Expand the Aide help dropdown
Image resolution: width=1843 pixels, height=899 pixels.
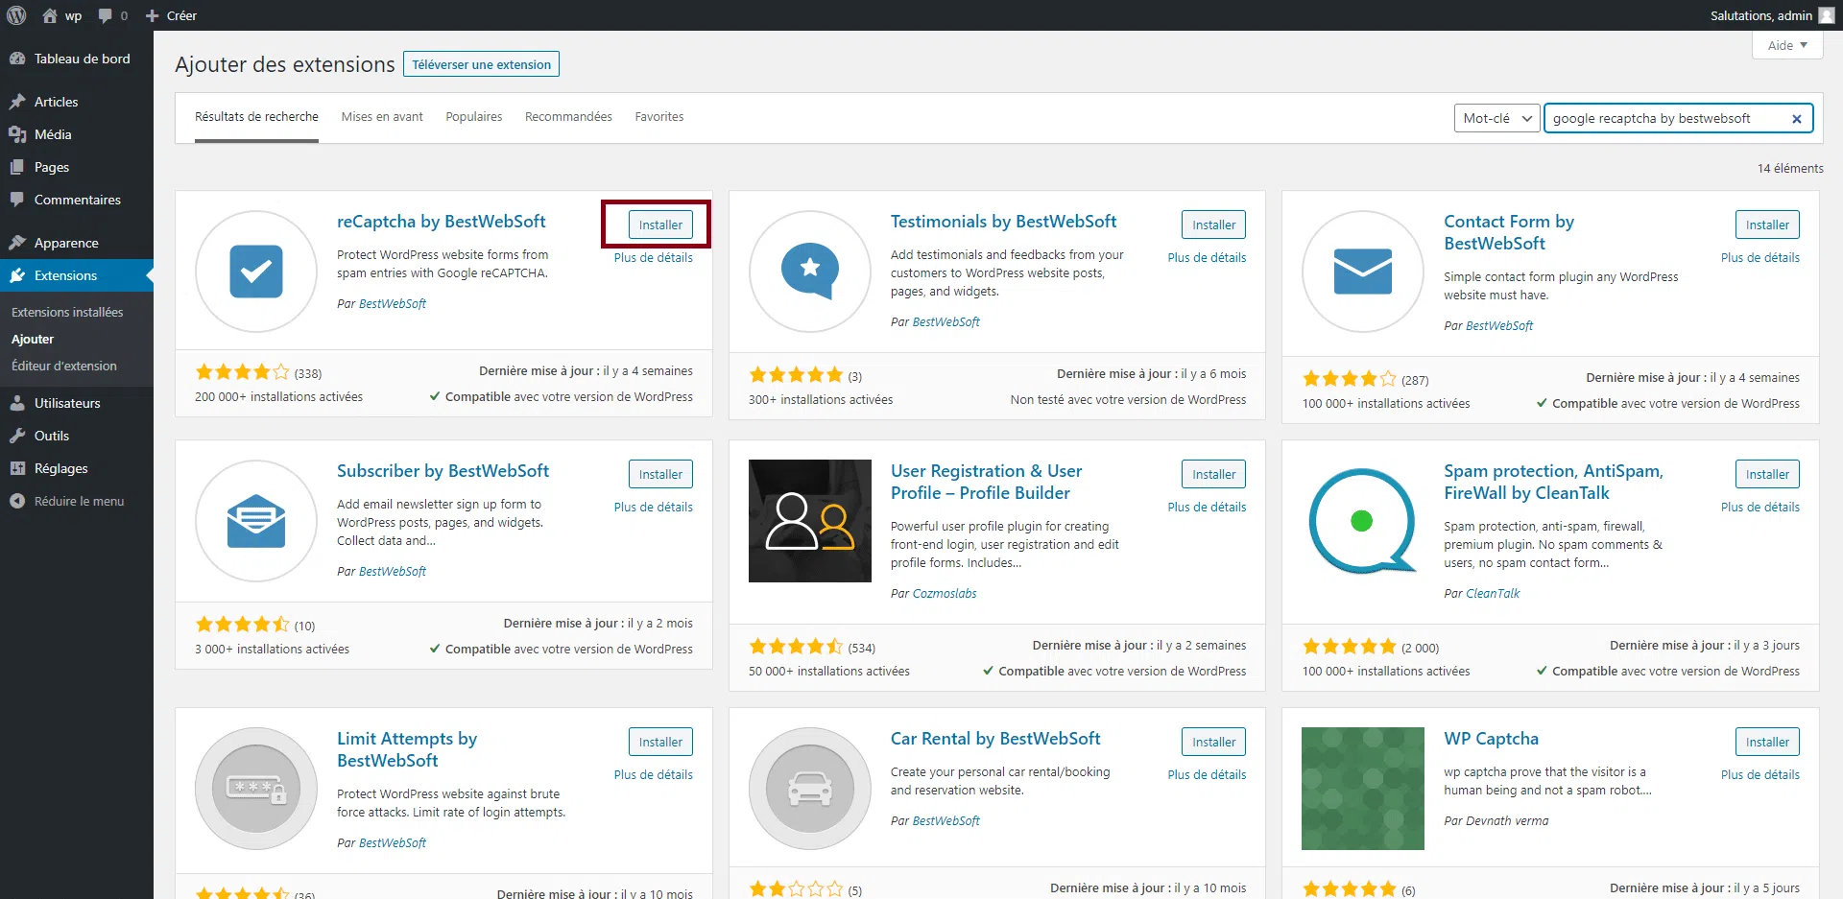click(1787, 45)
